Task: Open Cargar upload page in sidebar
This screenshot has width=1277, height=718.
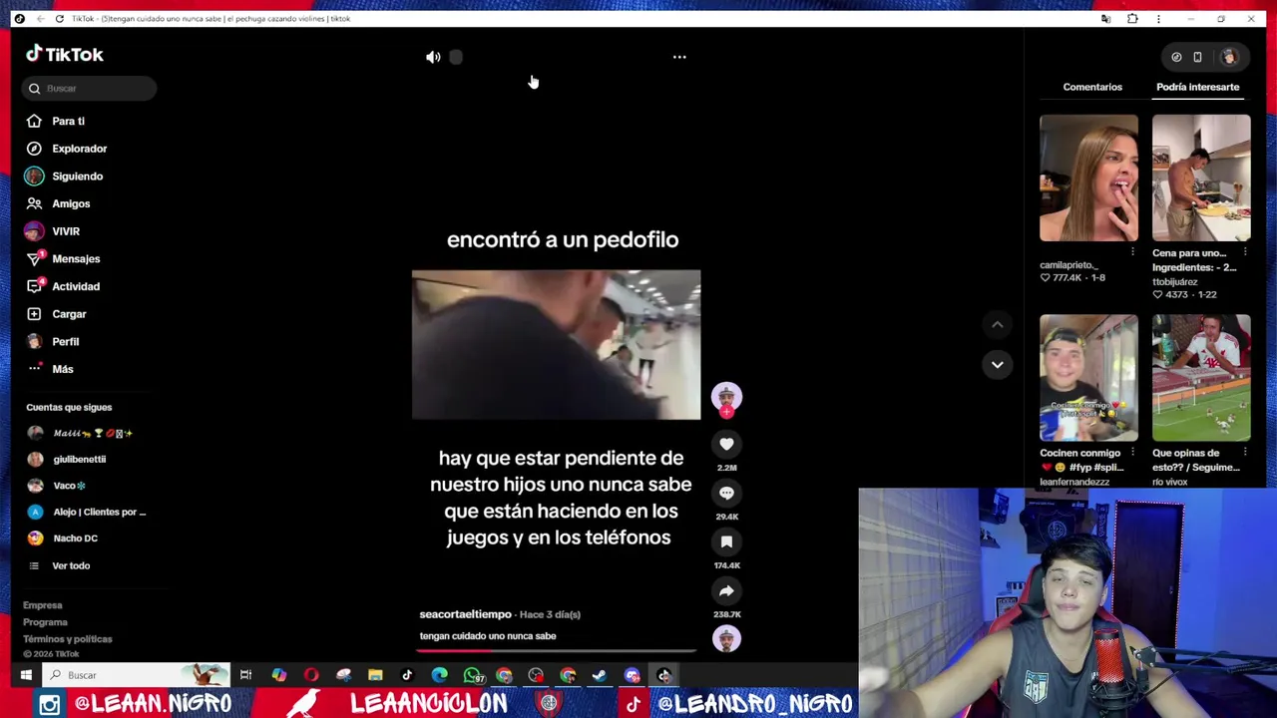Action: [x=69, y=314]
